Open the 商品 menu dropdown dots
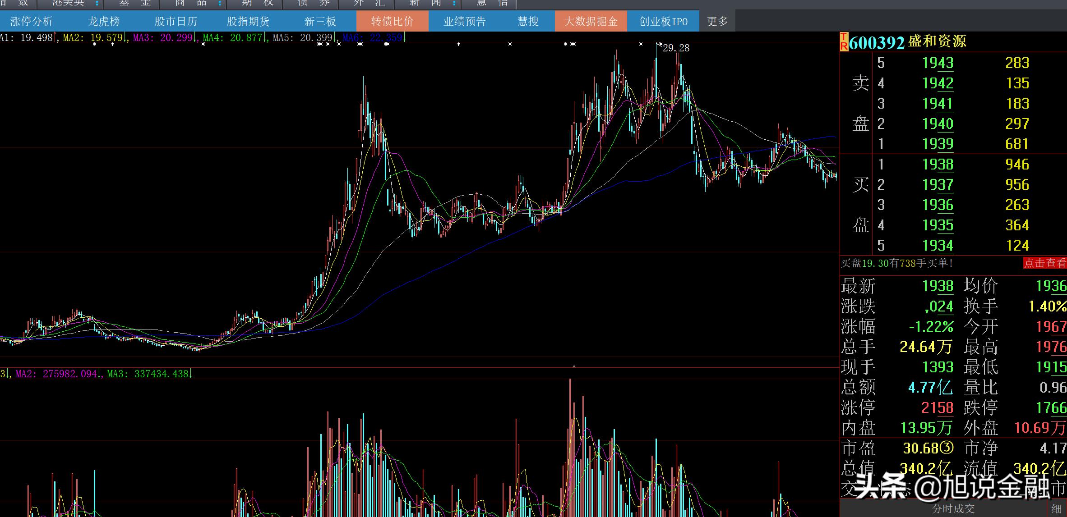This screenshot has width=1067, height=517. click(x=219, y=3)
